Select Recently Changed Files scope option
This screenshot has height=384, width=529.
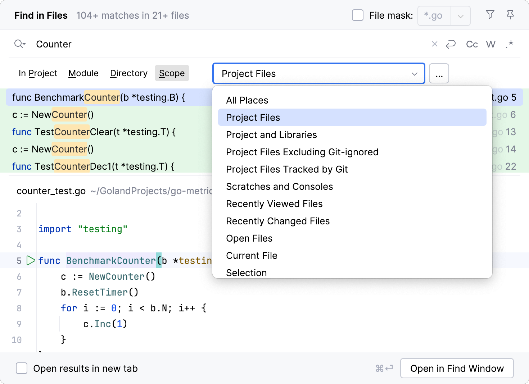pos(278,221)
